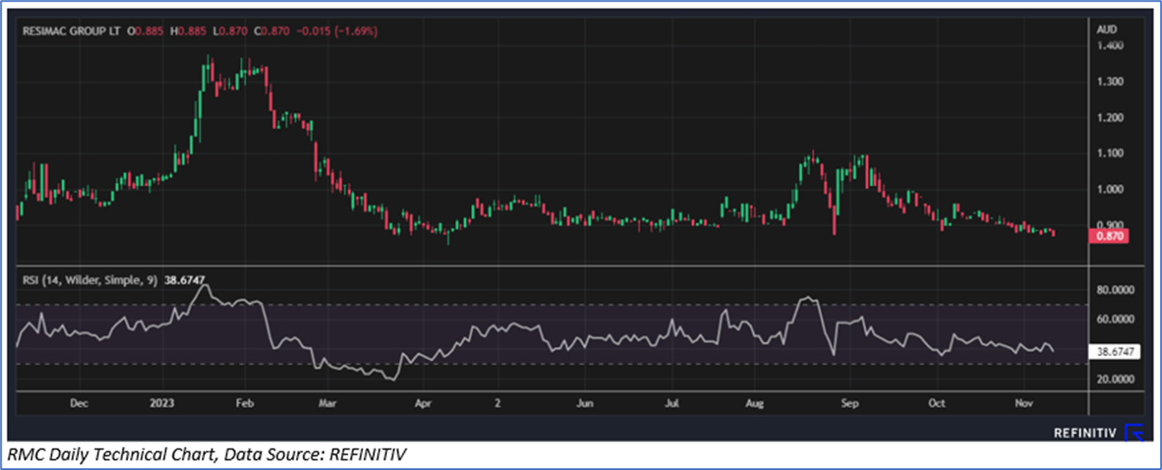1162x470 pixels.
Task: Click the RSI value 38.6747 beside the legend
Action: click(x=185, y=280)
